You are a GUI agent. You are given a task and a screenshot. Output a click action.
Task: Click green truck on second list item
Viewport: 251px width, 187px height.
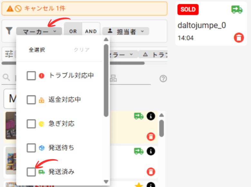click(139, 151)
